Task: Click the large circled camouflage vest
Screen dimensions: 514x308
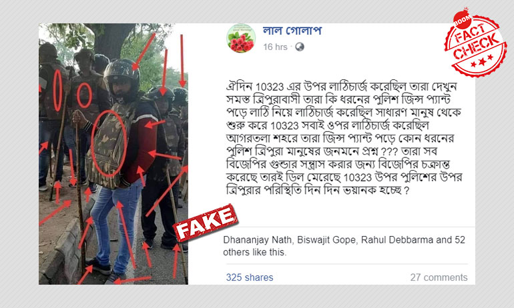Action: tap(109, 144)
